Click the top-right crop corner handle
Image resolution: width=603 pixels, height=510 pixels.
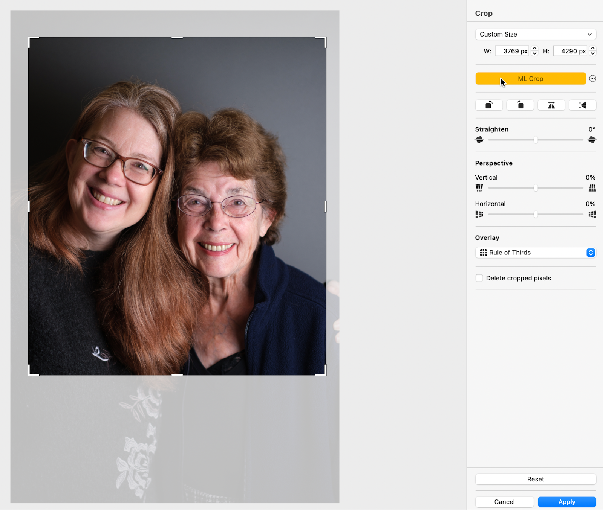(x=325, y=38)
